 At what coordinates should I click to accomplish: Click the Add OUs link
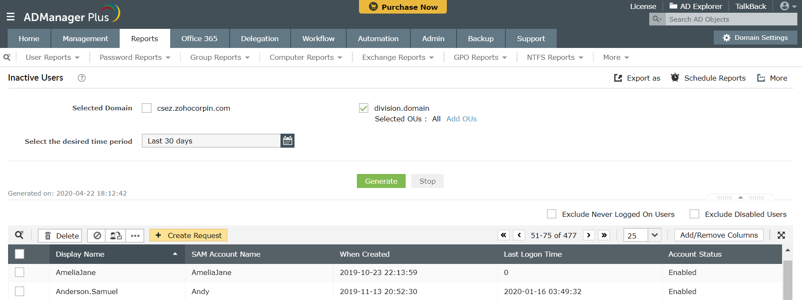pyautogui.click(x=461, y=119)
